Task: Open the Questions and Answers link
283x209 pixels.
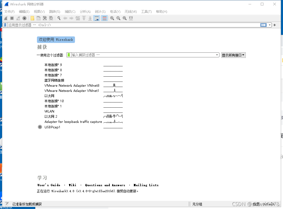Action: pos(105,185)
